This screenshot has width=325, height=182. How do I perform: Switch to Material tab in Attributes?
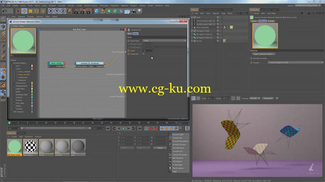pyautogui.click(x=262, y=21)
